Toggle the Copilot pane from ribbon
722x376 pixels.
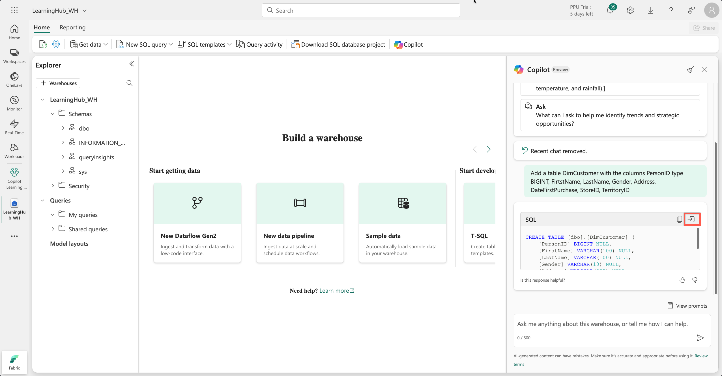pyautogui.click(x=408, y=44)
